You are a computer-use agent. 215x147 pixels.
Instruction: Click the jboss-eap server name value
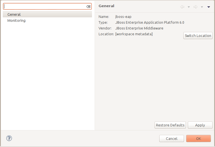pos(123,17)
